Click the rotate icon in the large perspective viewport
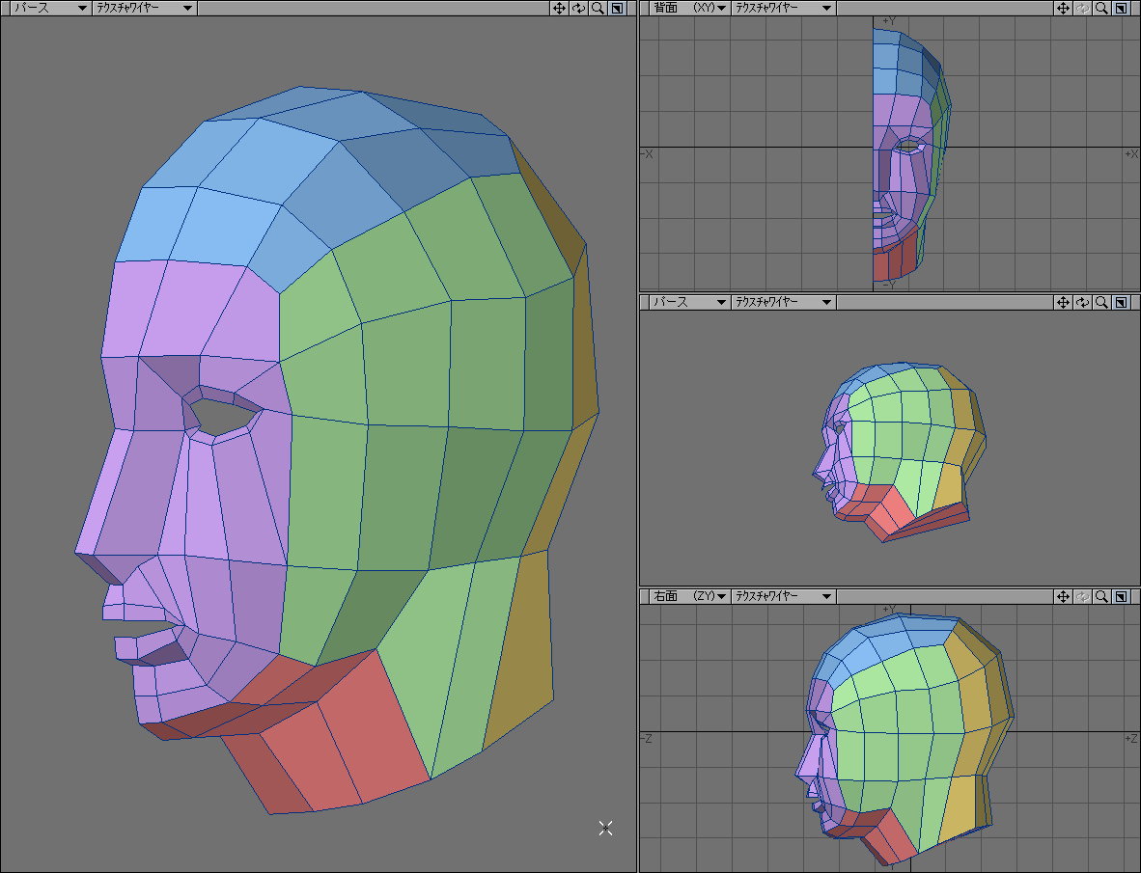The width and height of the screenshot is (1141, 873). 578,8
